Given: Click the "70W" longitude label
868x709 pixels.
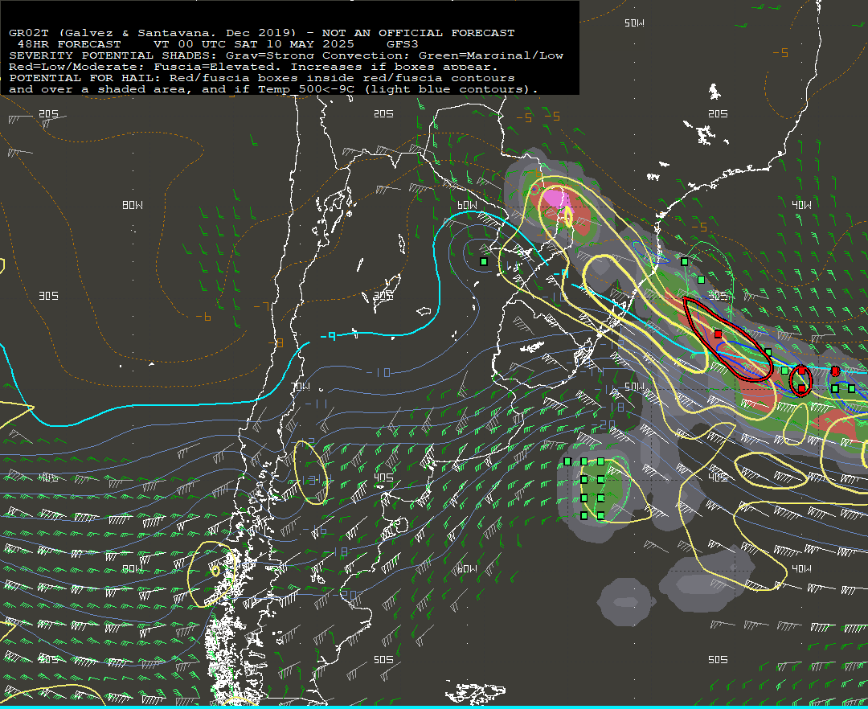Looking at the screenshot, I should coord(301,387).
